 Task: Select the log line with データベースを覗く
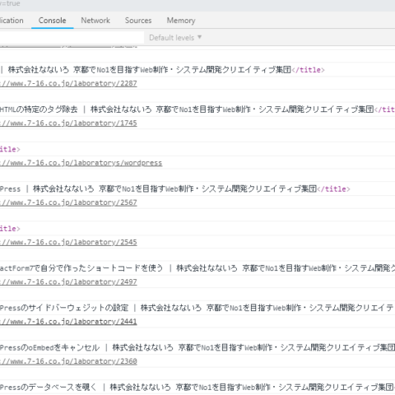click(197, 388)
